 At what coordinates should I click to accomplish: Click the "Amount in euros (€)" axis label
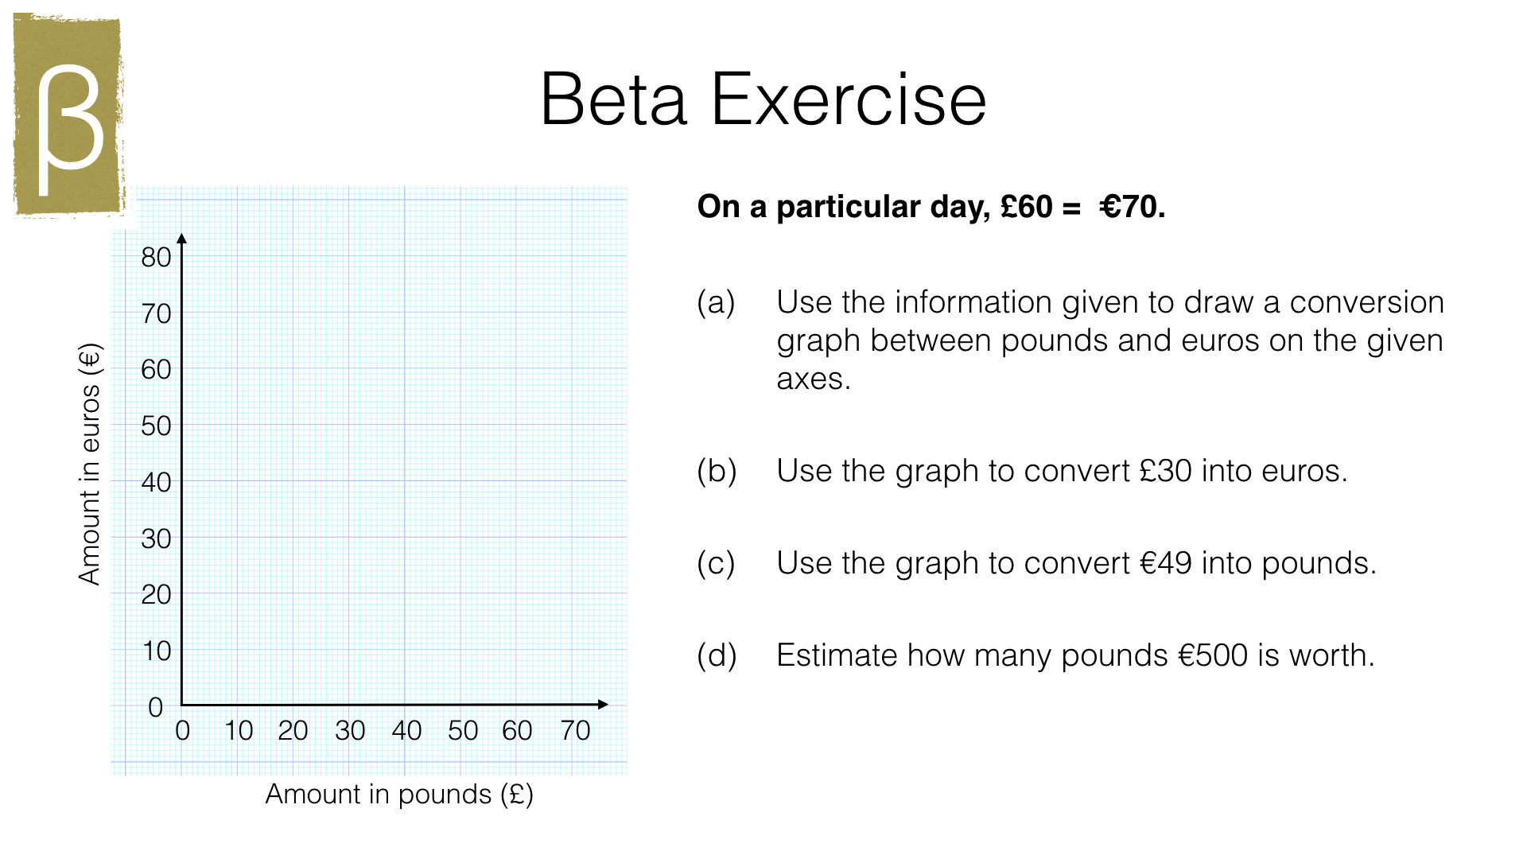(91, 464)
